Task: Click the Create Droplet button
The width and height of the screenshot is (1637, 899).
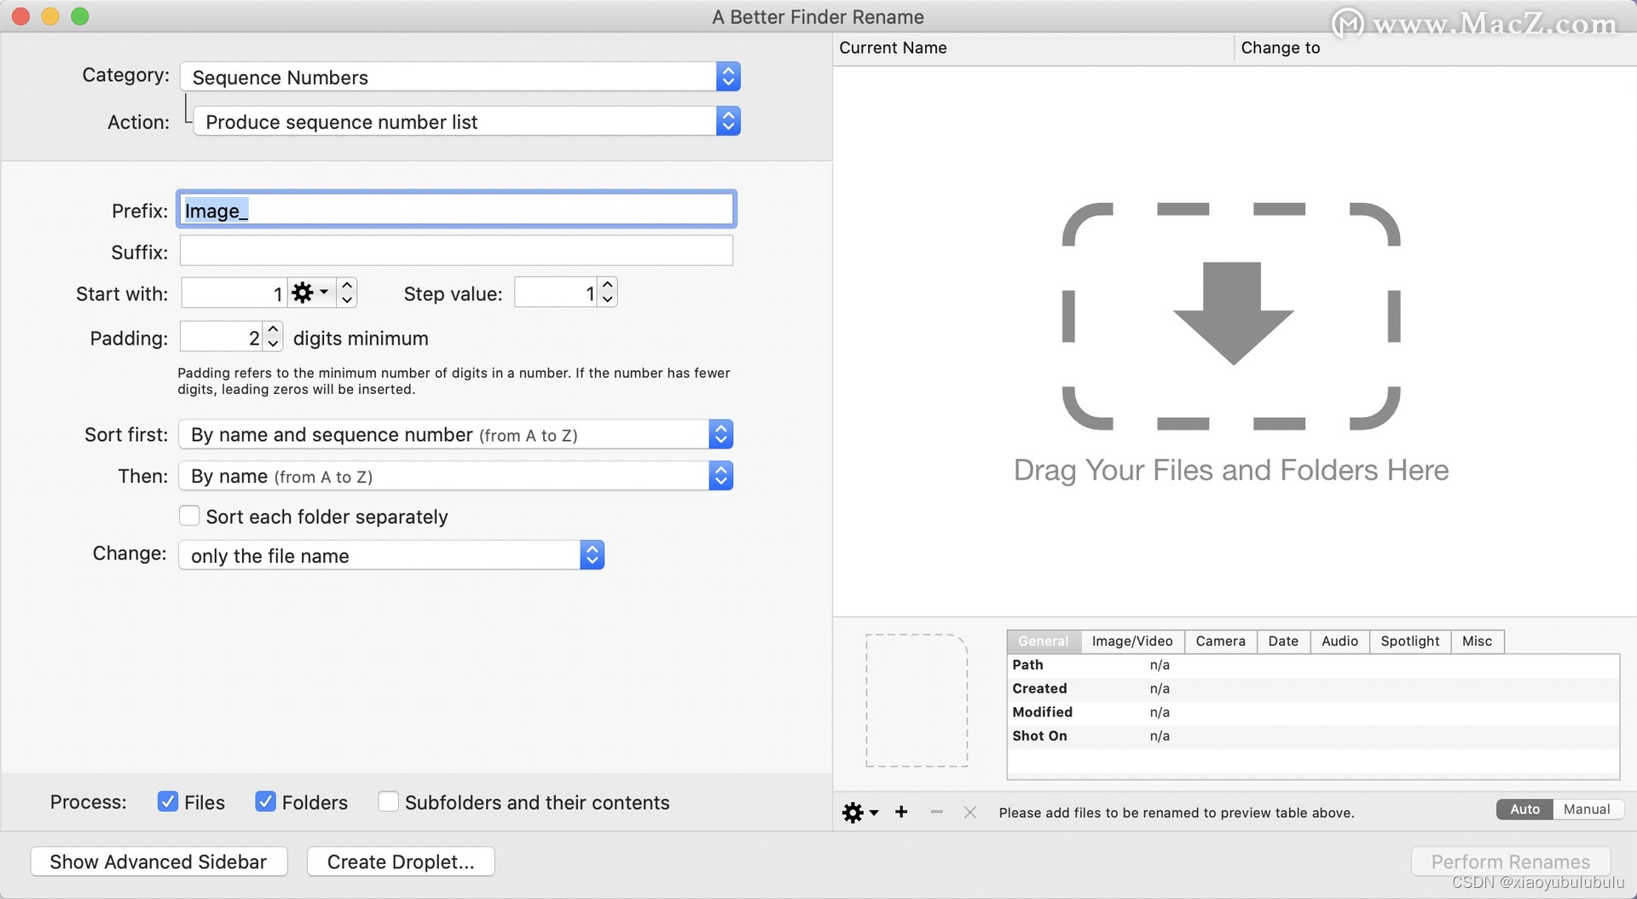Action: point(401,861)
